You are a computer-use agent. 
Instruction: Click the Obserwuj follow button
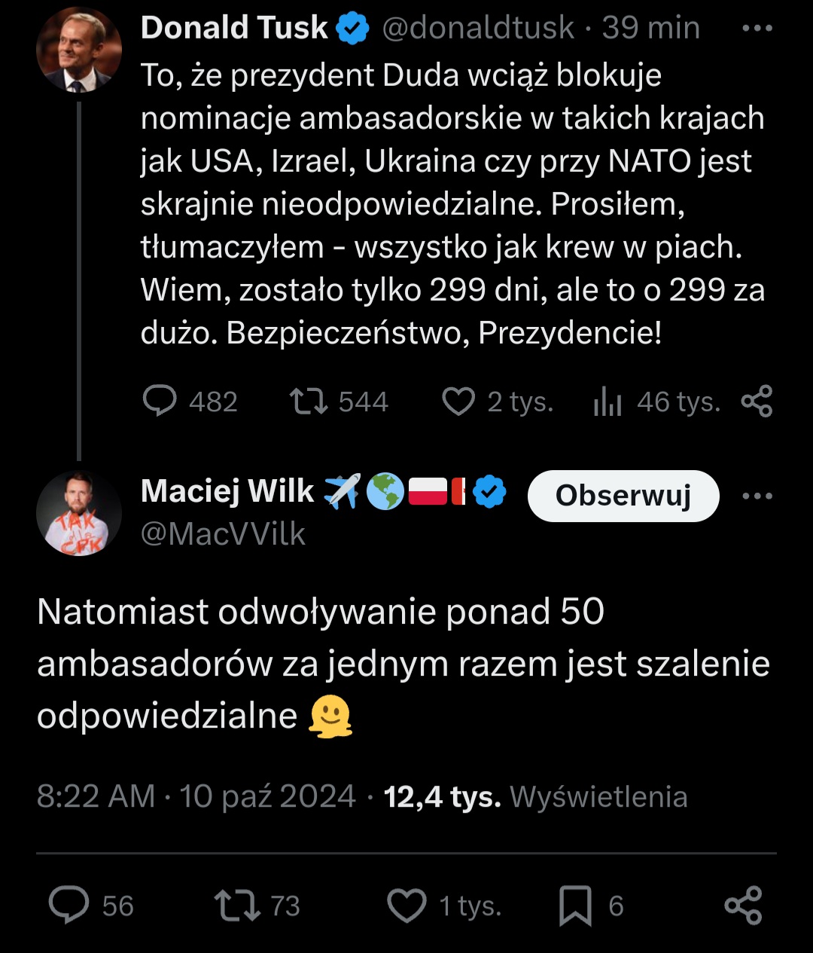(x=623, y=496)
